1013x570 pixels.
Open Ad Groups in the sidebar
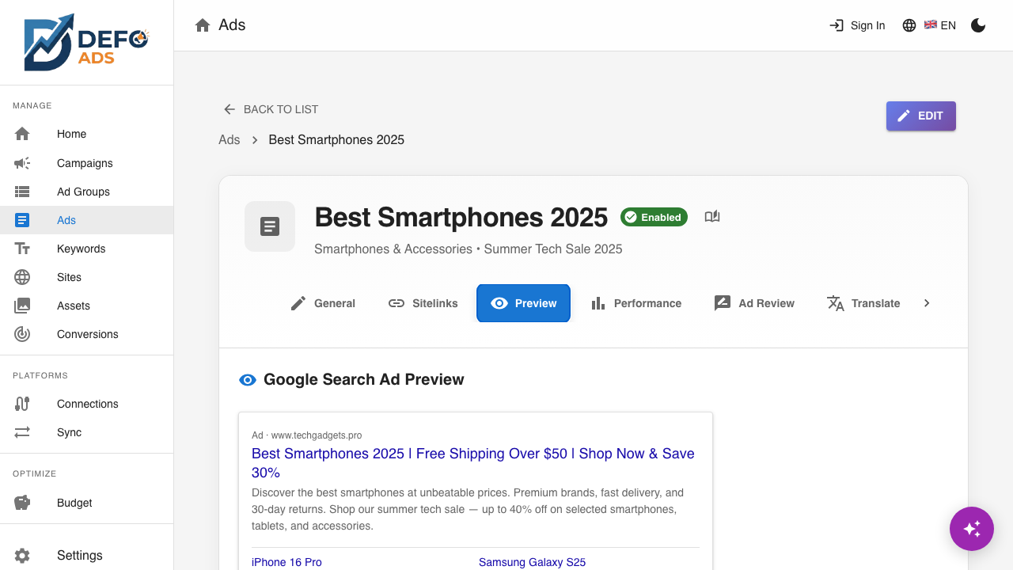[x=86, y=192]
